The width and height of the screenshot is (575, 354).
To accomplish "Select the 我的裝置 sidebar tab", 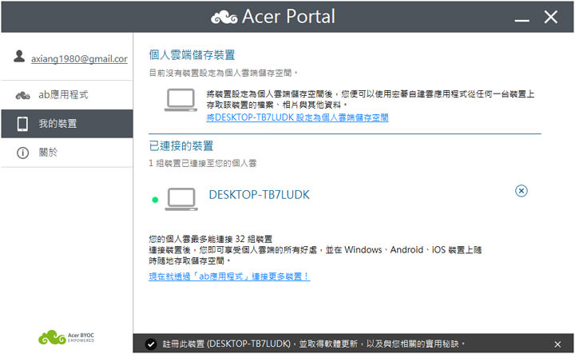I will pos(67,124).
